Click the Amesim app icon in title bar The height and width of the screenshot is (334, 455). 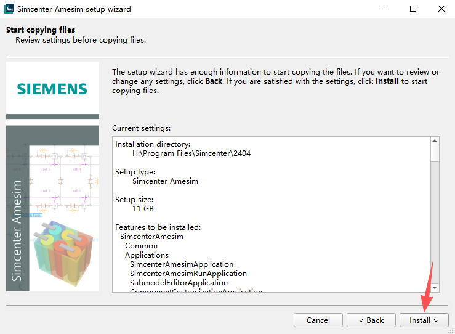pyautogui.click(x=9, y=9)
